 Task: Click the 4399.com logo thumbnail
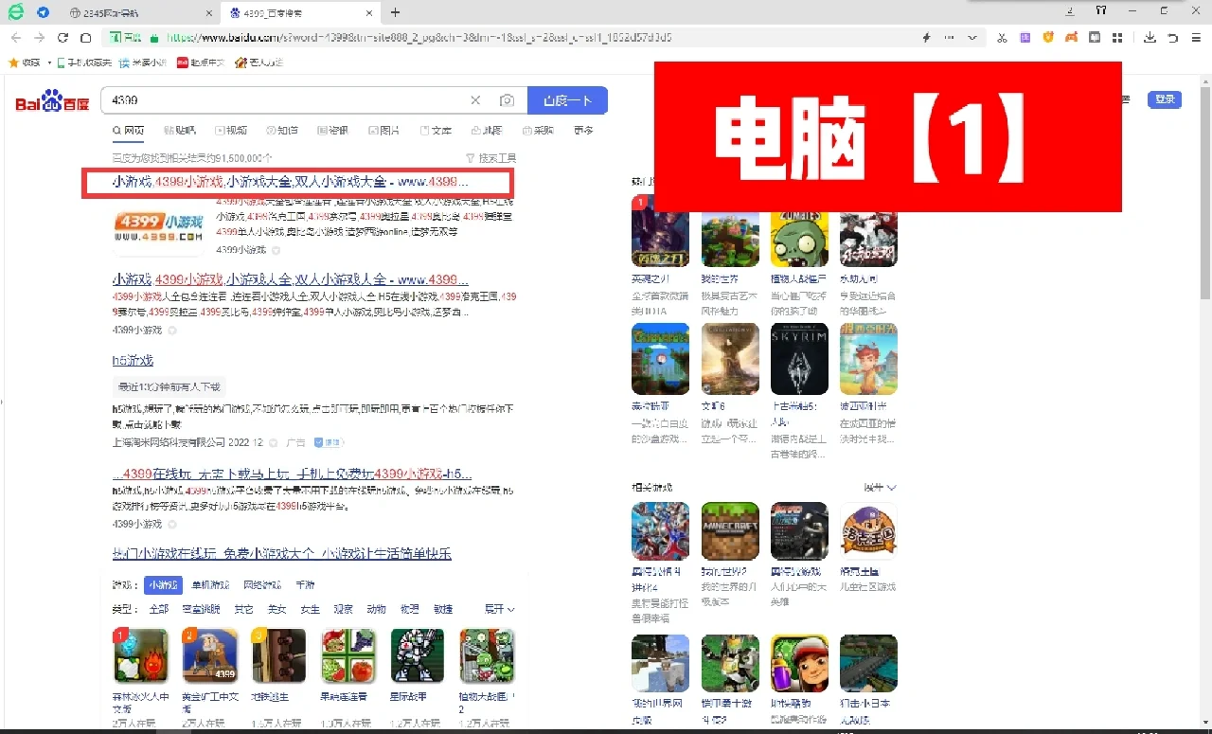pyautogui.click(x=158, y=227)
